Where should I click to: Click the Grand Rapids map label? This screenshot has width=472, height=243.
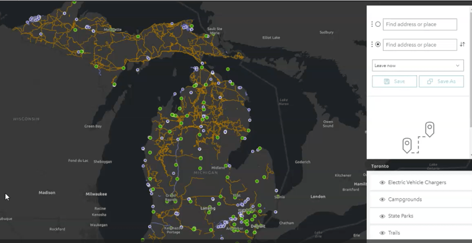coord(171,198)
